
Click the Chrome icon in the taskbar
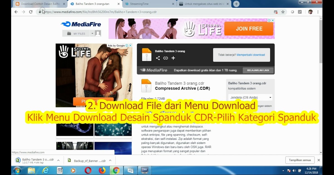116,170
